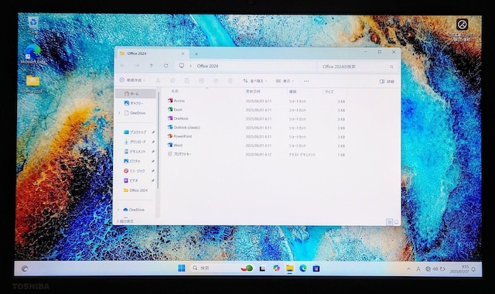
Task: Click the Rename toolbar icon
Action: click(x=201, y=80)
